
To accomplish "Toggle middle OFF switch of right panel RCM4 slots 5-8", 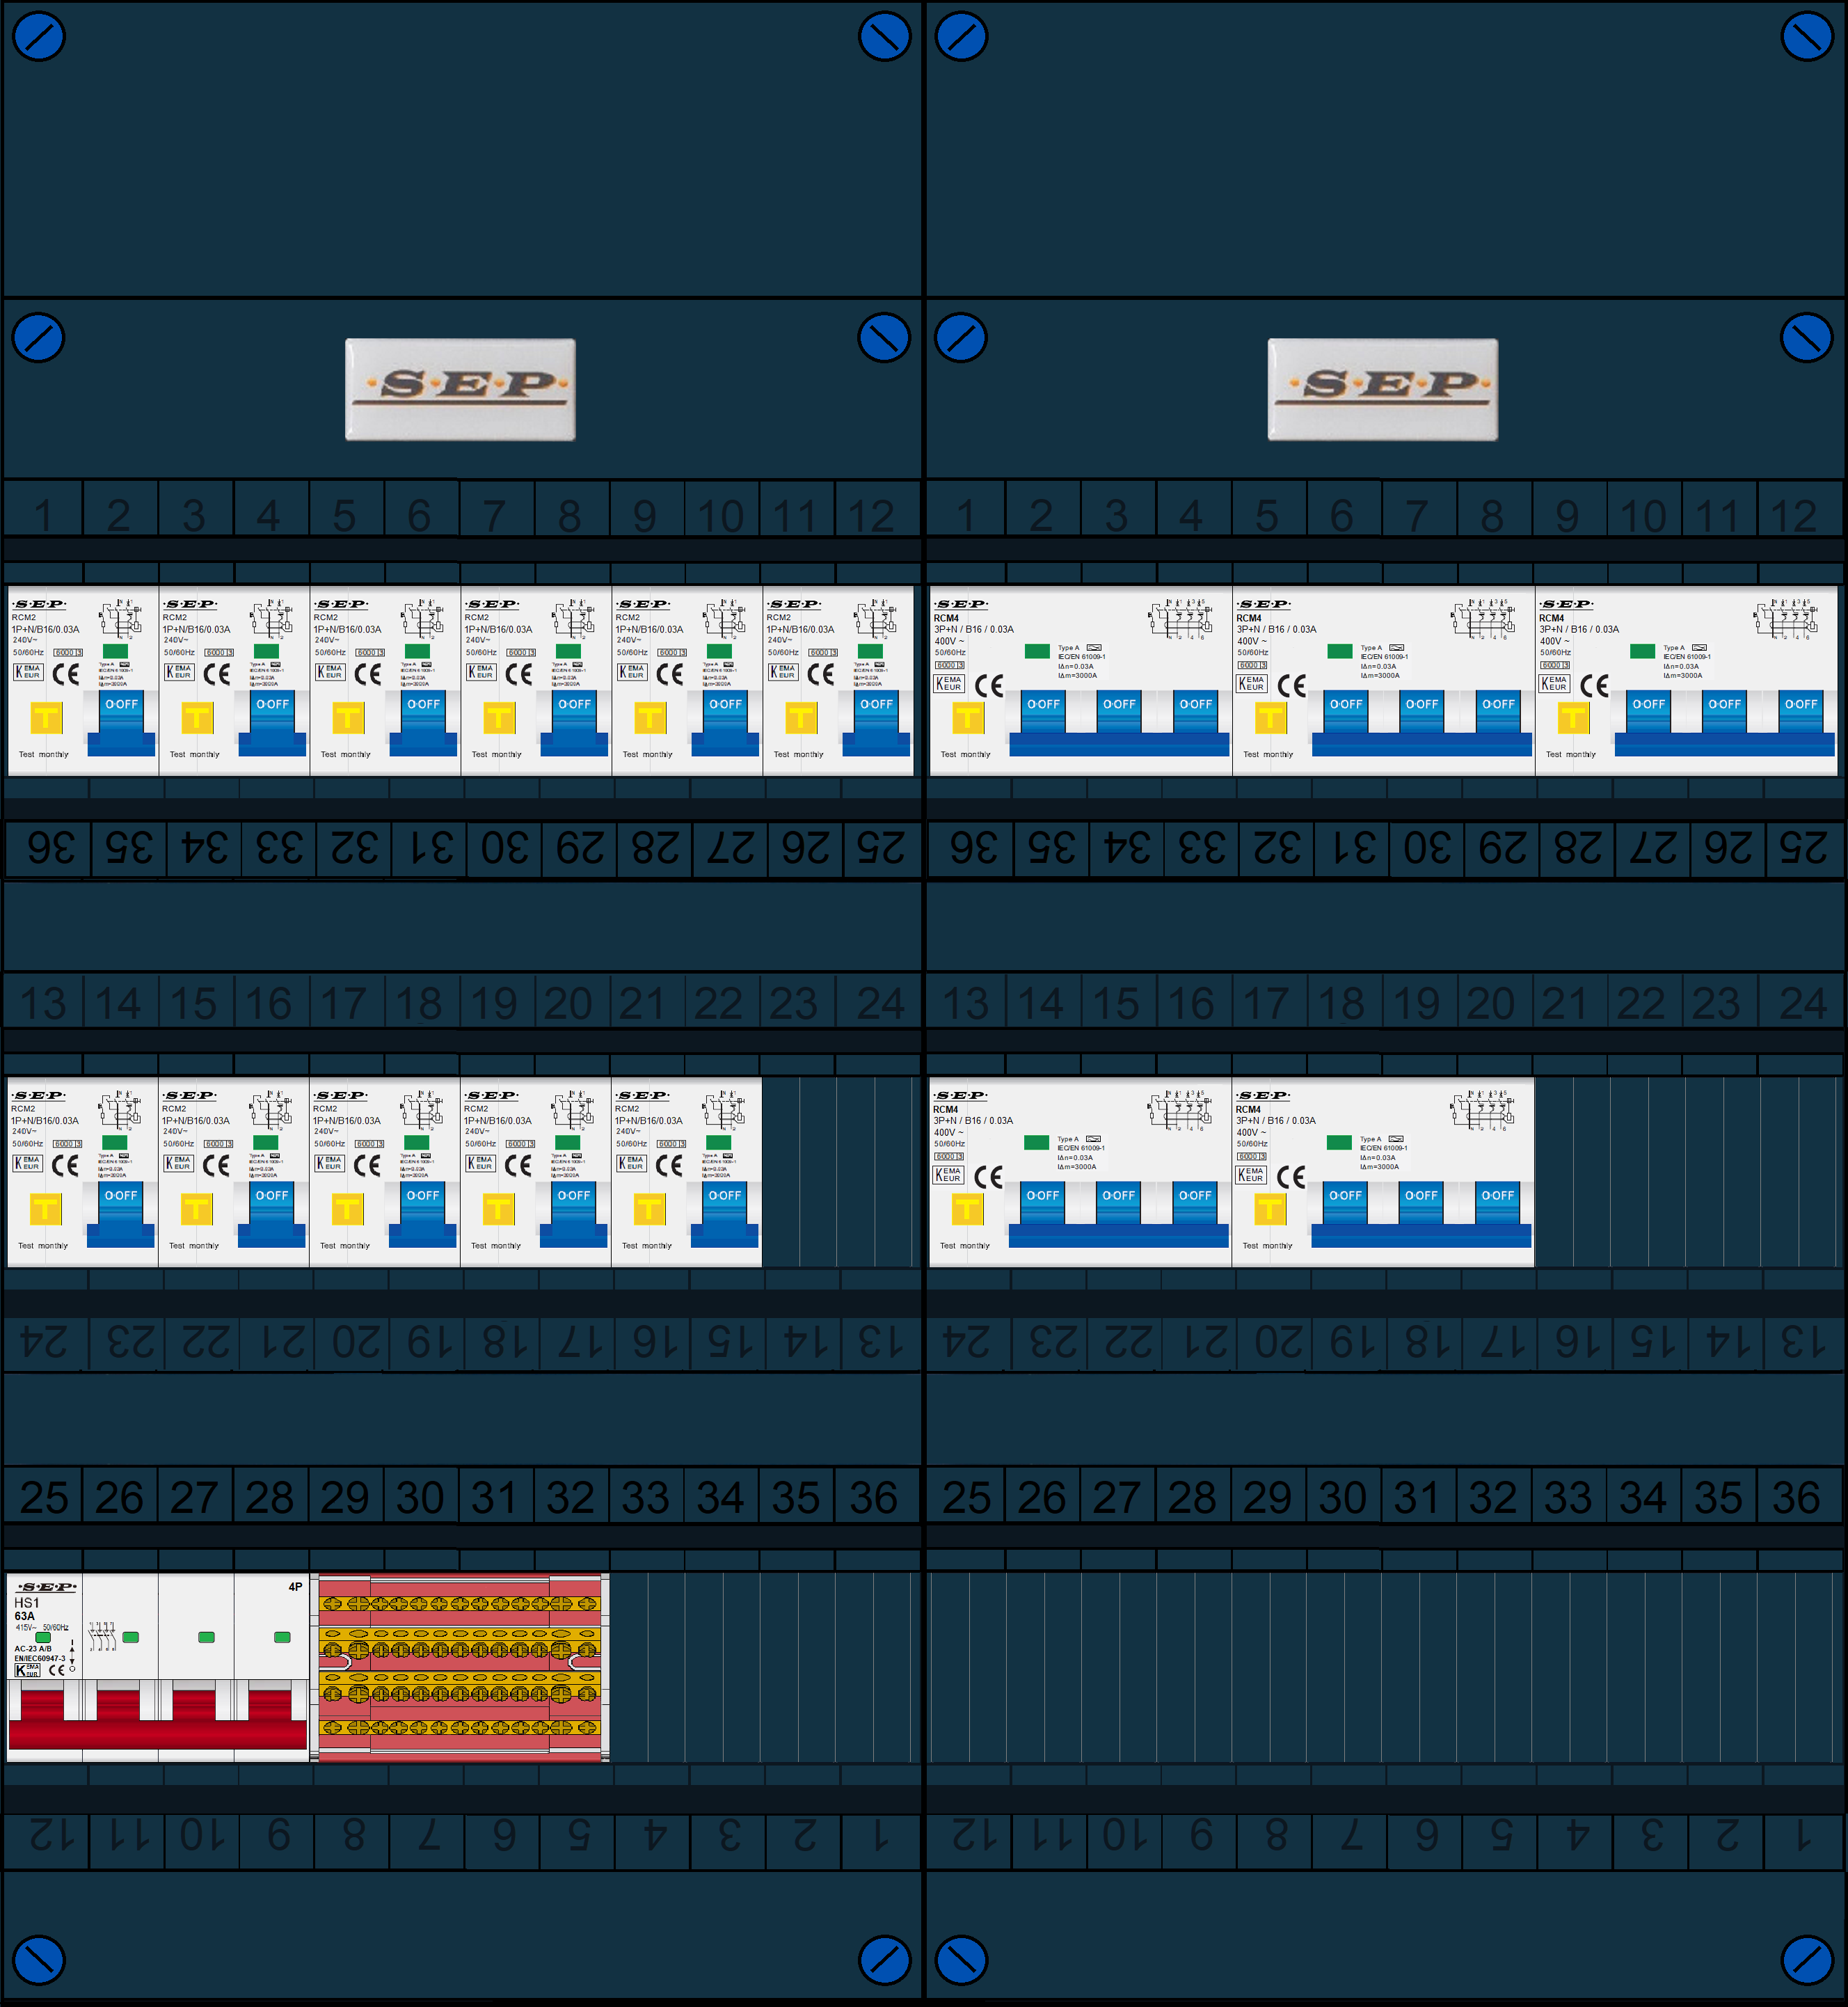I will (x=1421, y=711).
